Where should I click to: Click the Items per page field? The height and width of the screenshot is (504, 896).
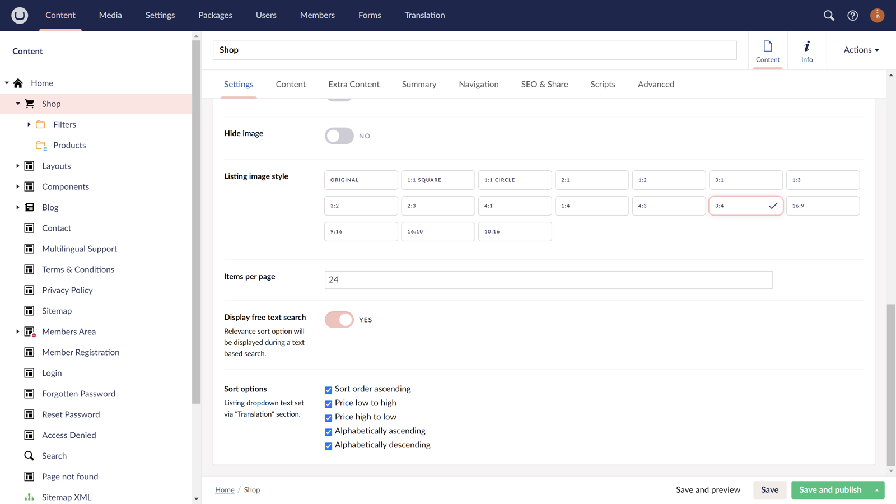point(548,279)
